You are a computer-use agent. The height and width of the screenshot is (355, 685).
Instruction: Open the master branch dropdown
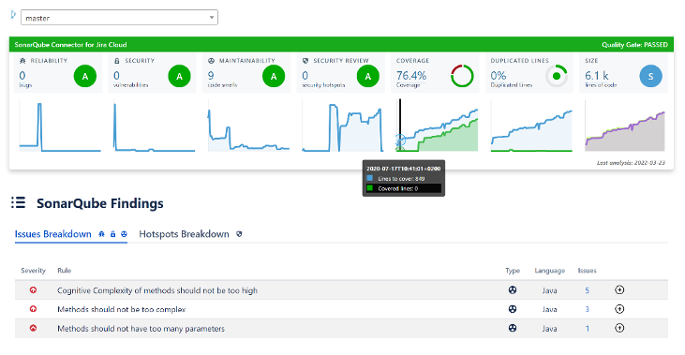tap(119, 18)
